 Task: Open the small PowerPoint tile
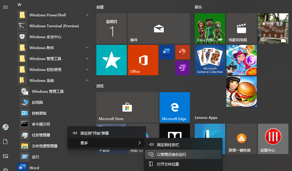point(183,52)
